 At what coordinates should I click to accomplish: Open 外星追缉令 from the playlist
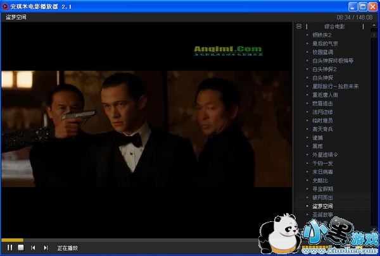pyautogui.click(x=325, y=155)
